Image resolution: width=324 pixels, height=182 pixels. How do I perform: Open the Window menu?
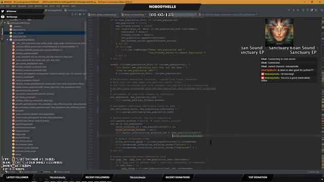(66, 6)
